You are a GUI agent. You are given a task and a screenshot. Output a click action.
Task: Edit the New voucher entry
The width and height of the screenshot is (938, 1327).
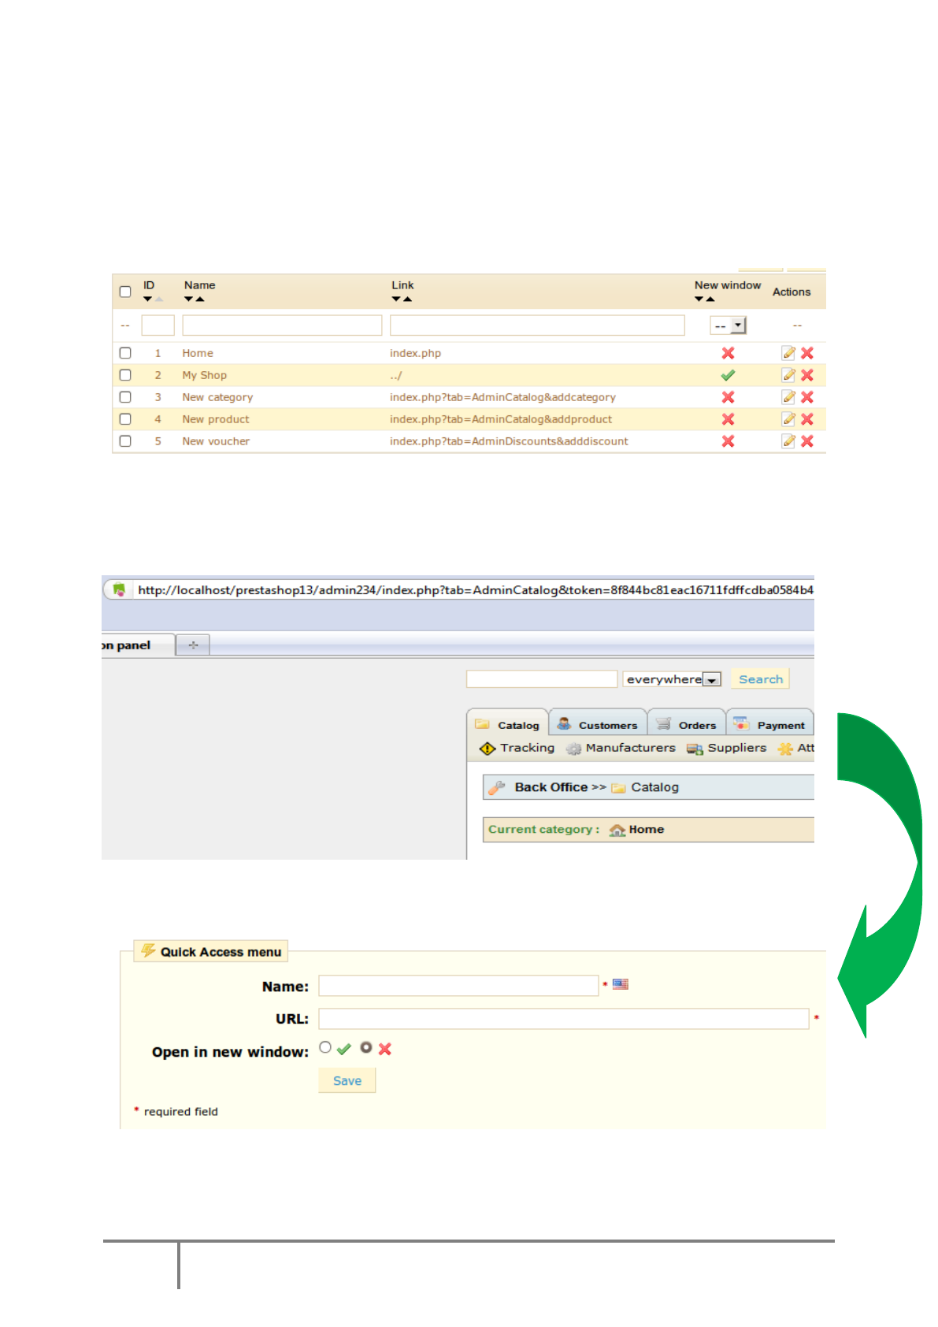(x=788, y=441)
